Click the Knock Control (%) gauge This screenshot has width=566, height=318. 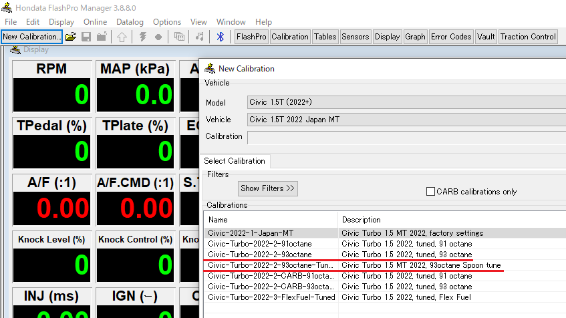[135, 257]
